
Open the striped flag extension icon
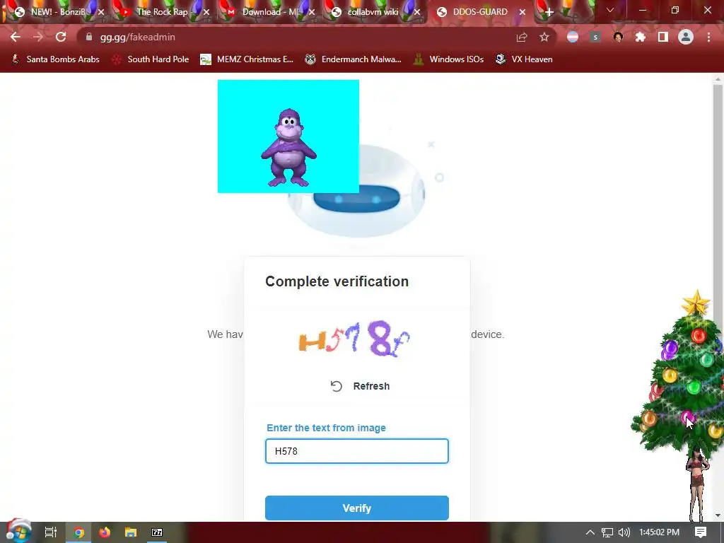tap(573, 37)
